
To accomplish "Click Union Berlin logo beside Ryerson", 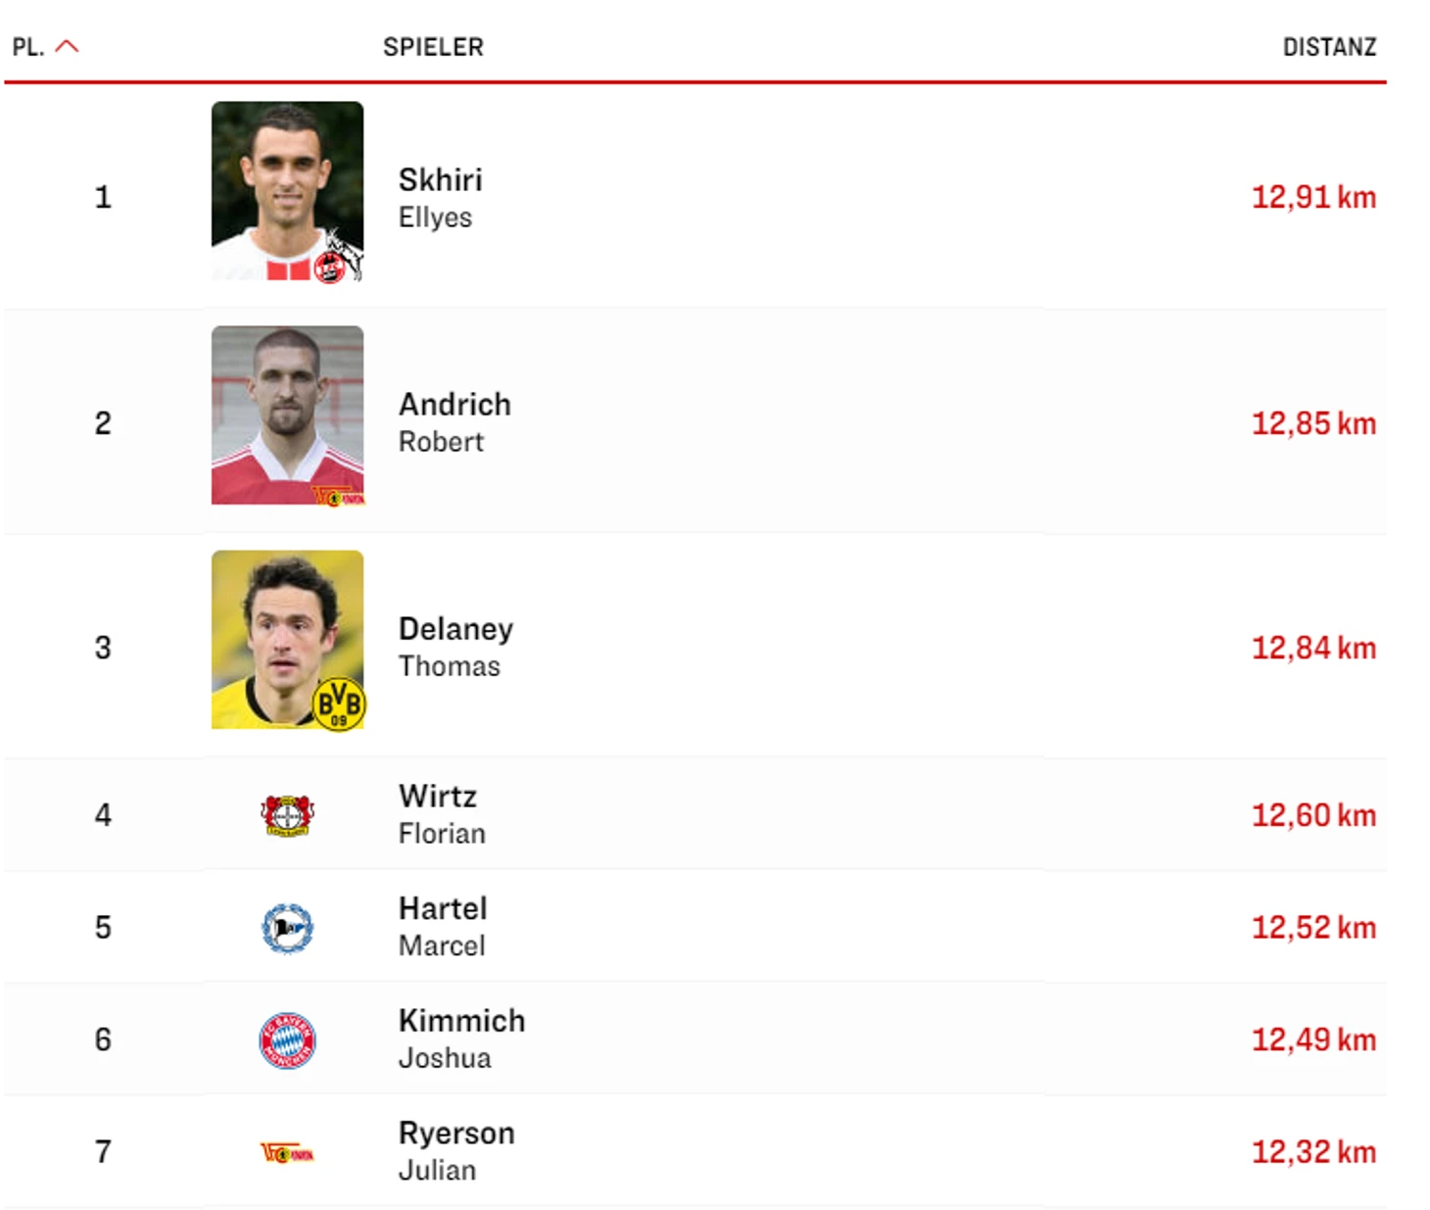I will (287, 1153).
